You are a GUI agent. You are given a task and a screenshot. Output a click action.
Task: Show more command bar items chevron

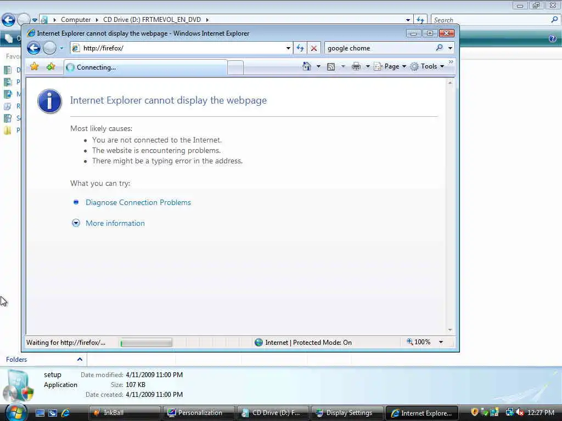point(451,62)
